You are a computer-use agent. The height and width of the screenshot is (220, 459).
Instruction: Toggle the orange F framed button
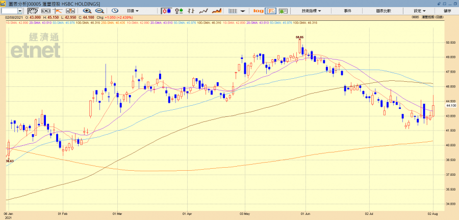click(270, 11)
